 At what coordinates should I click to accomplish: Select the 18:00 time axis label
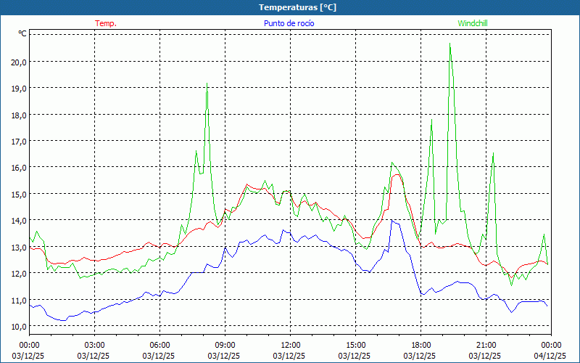[x=420, y=344]
